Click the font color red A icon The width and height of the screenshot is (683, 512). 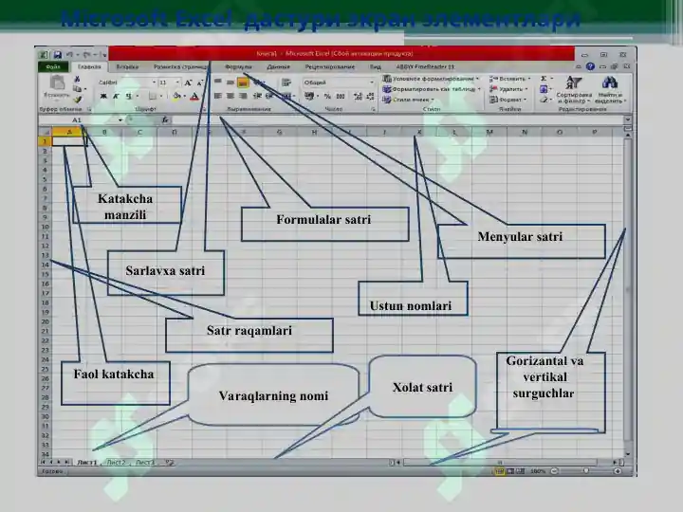[194, 96]
